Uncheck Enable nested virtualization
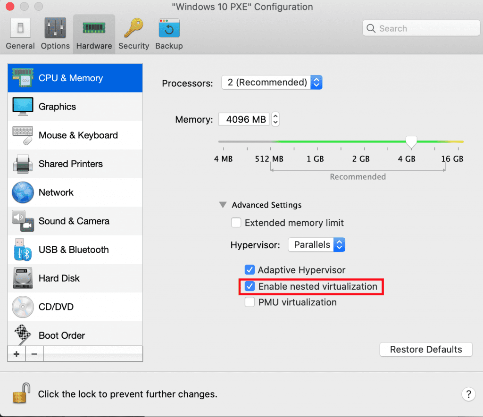 250,286
